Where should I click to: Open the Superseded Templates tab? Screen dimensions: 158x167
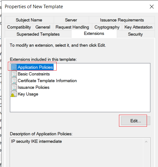[38, 34]
